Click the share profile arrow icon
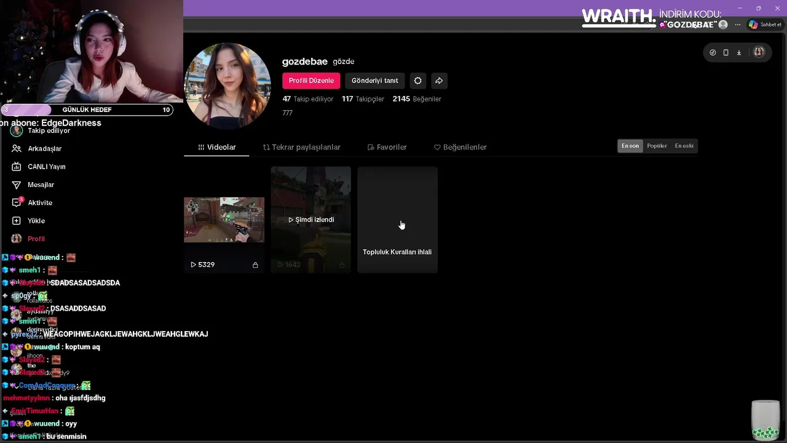 point(439,81)
